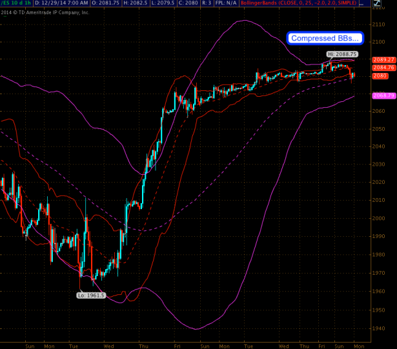
Task: Click the L: 2079.5 low price field
Action: point(174,3)
